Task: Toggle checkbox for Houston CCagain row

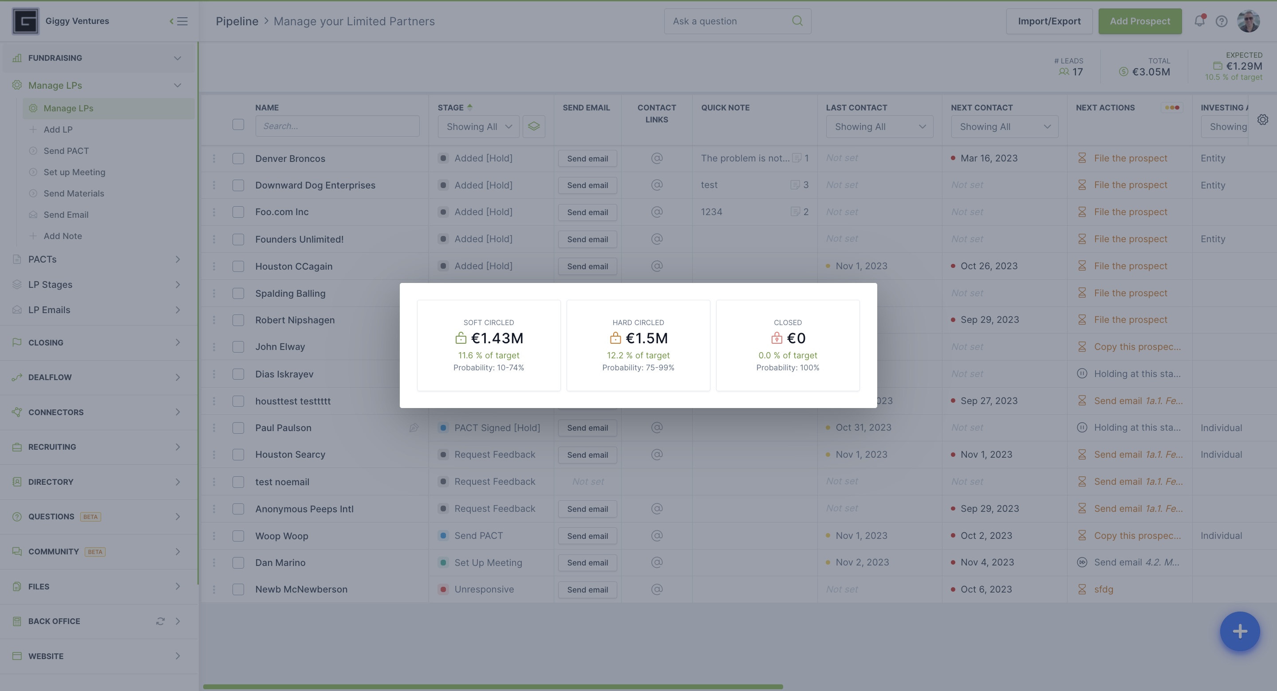Action: pos(238,266)
